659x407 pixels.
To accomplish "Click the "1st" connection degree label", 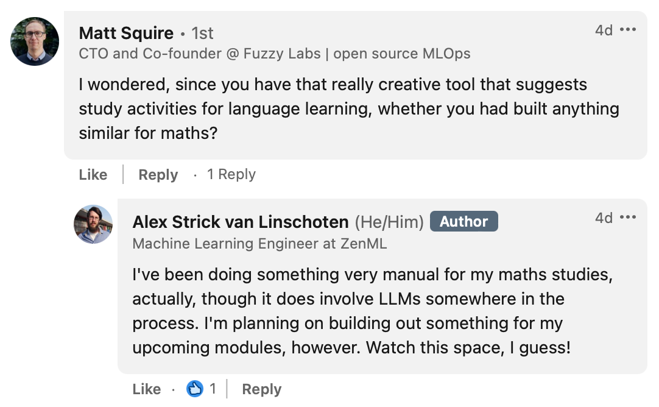I will coord(202,33).
